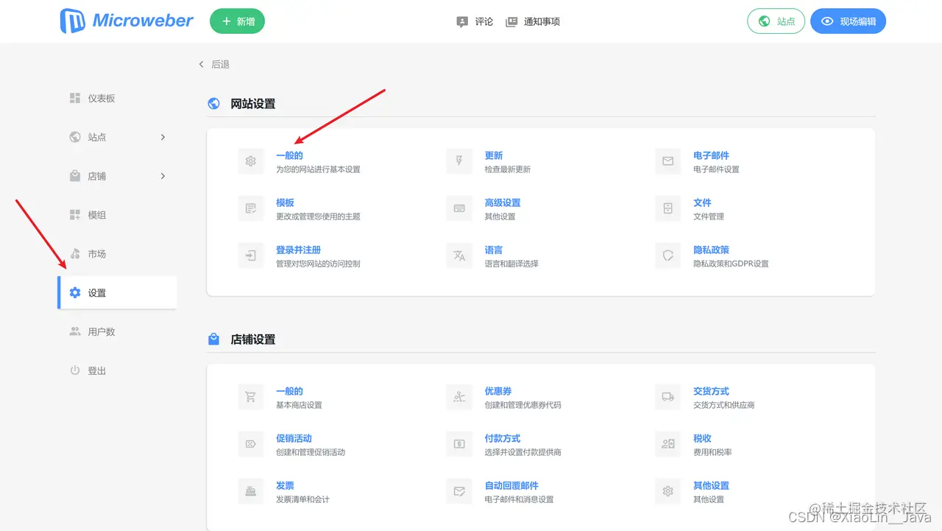Click the 交货方式 delivery truck icon
Image resolution: width=942 pixels, height=531 pixels.
[667, 396]
